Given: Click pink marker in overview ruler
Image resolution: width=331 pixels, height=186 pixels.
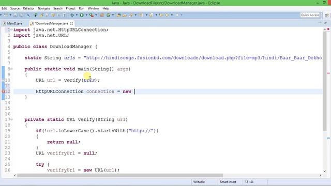Looking at the screenshot, I should 328,73.
